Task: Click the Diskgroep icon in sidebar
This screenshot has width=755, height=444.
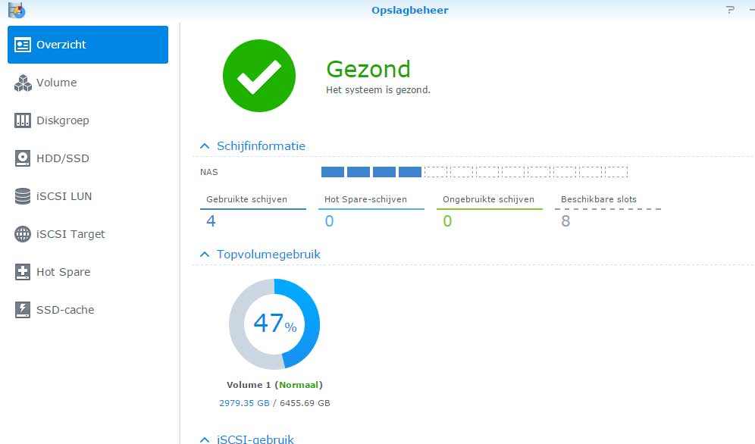Action: click(x=23, y=120)
